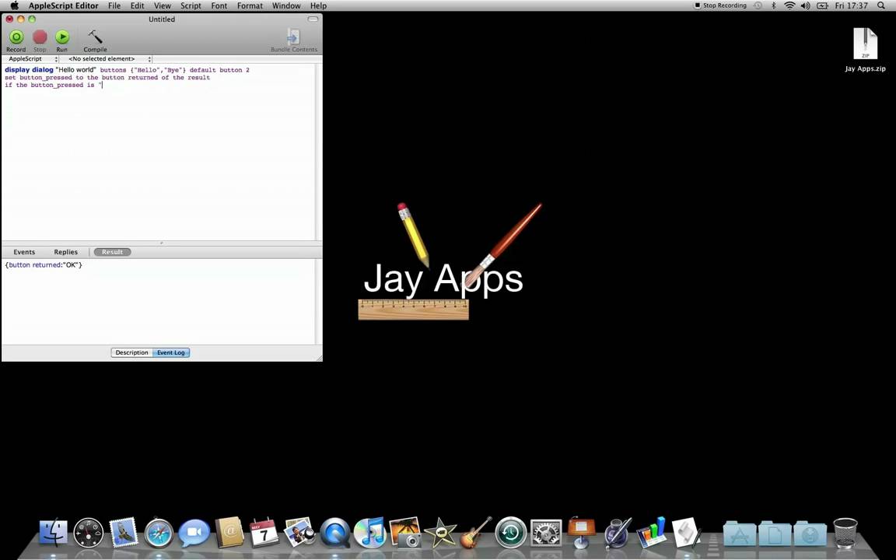
Task: Open the Window menu
Action: coord(286,5)
